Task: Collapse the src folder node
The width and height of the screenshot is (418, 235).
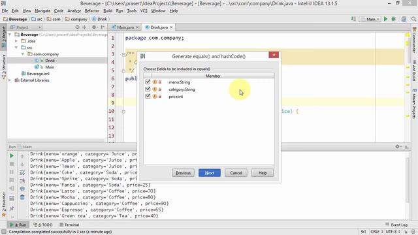Action: pyautogui.click(x=16, y=48)
